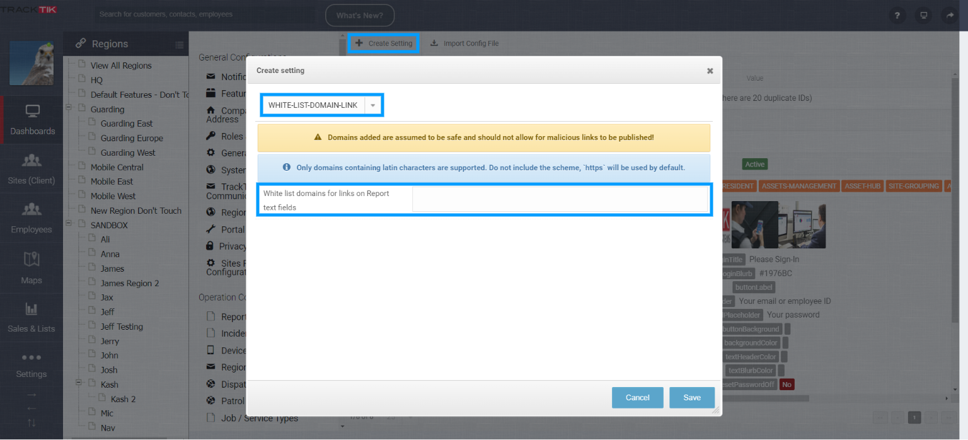Image resolution: width=968 pixels, height=440 pixels.
Task: Select New Region Don't Touch
Action: 136,211
